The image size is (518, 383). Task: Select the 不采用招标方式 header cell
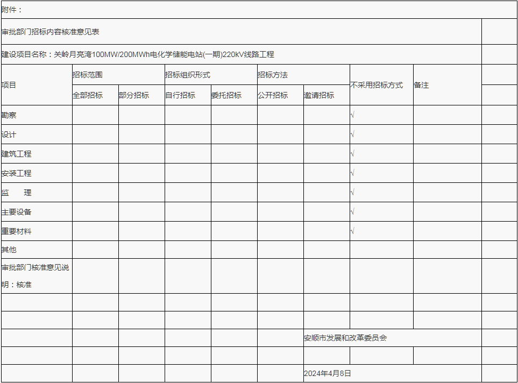(x=377, y=85)
